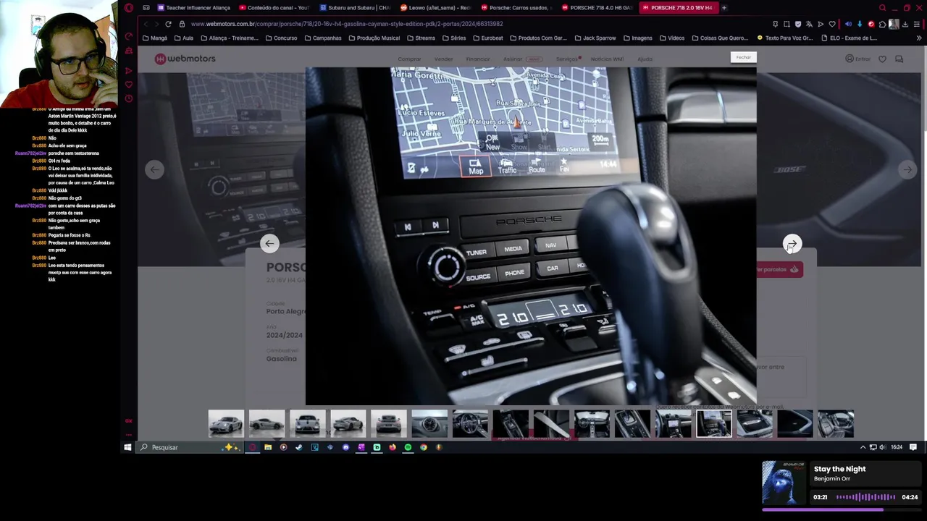Open the browser downloads arrow icon
Screen dimensions: 927x521
905,24
